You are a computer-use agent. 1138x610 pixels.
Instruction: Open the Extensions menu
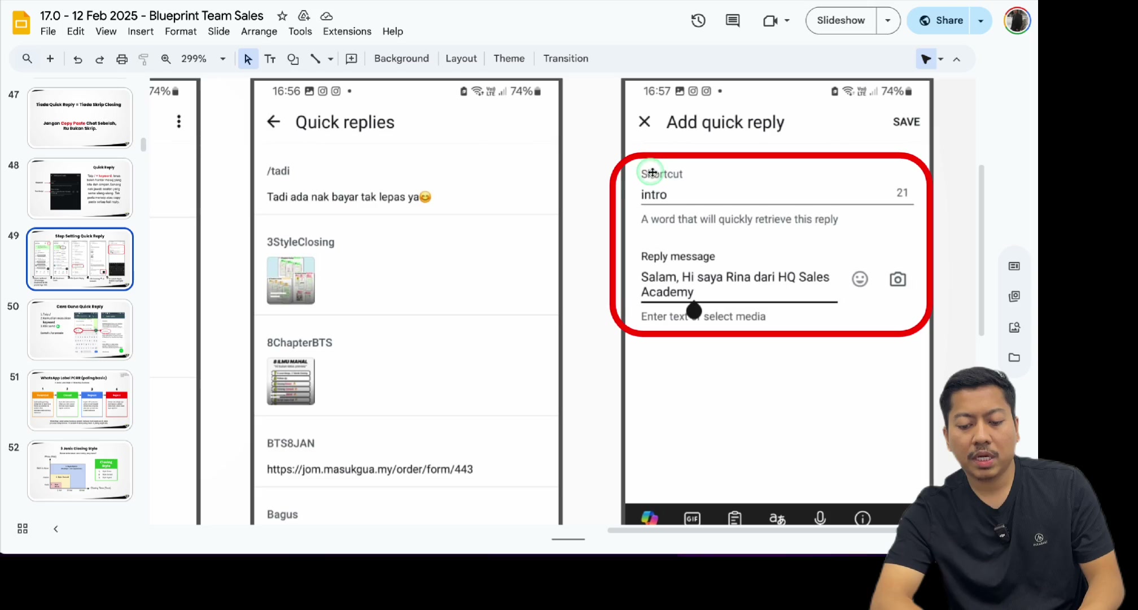point(347,32)
